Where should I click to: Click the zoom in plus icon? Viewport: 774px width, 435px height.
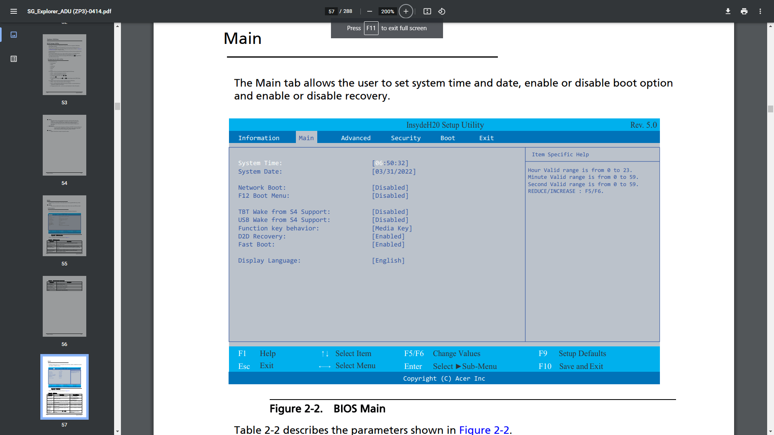[x=406, y=11]
